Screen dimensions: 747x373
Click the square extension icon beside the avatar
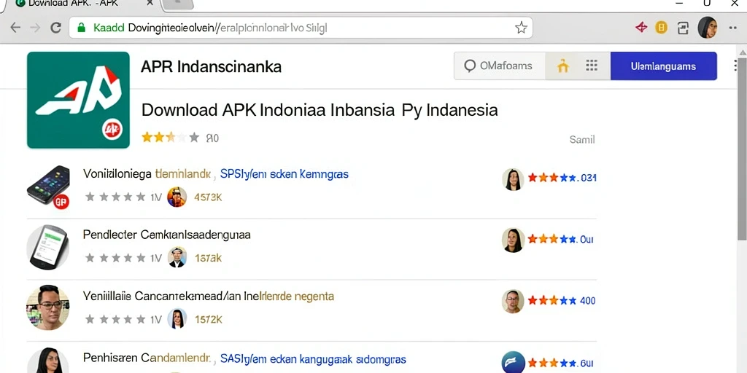[683, 28]
